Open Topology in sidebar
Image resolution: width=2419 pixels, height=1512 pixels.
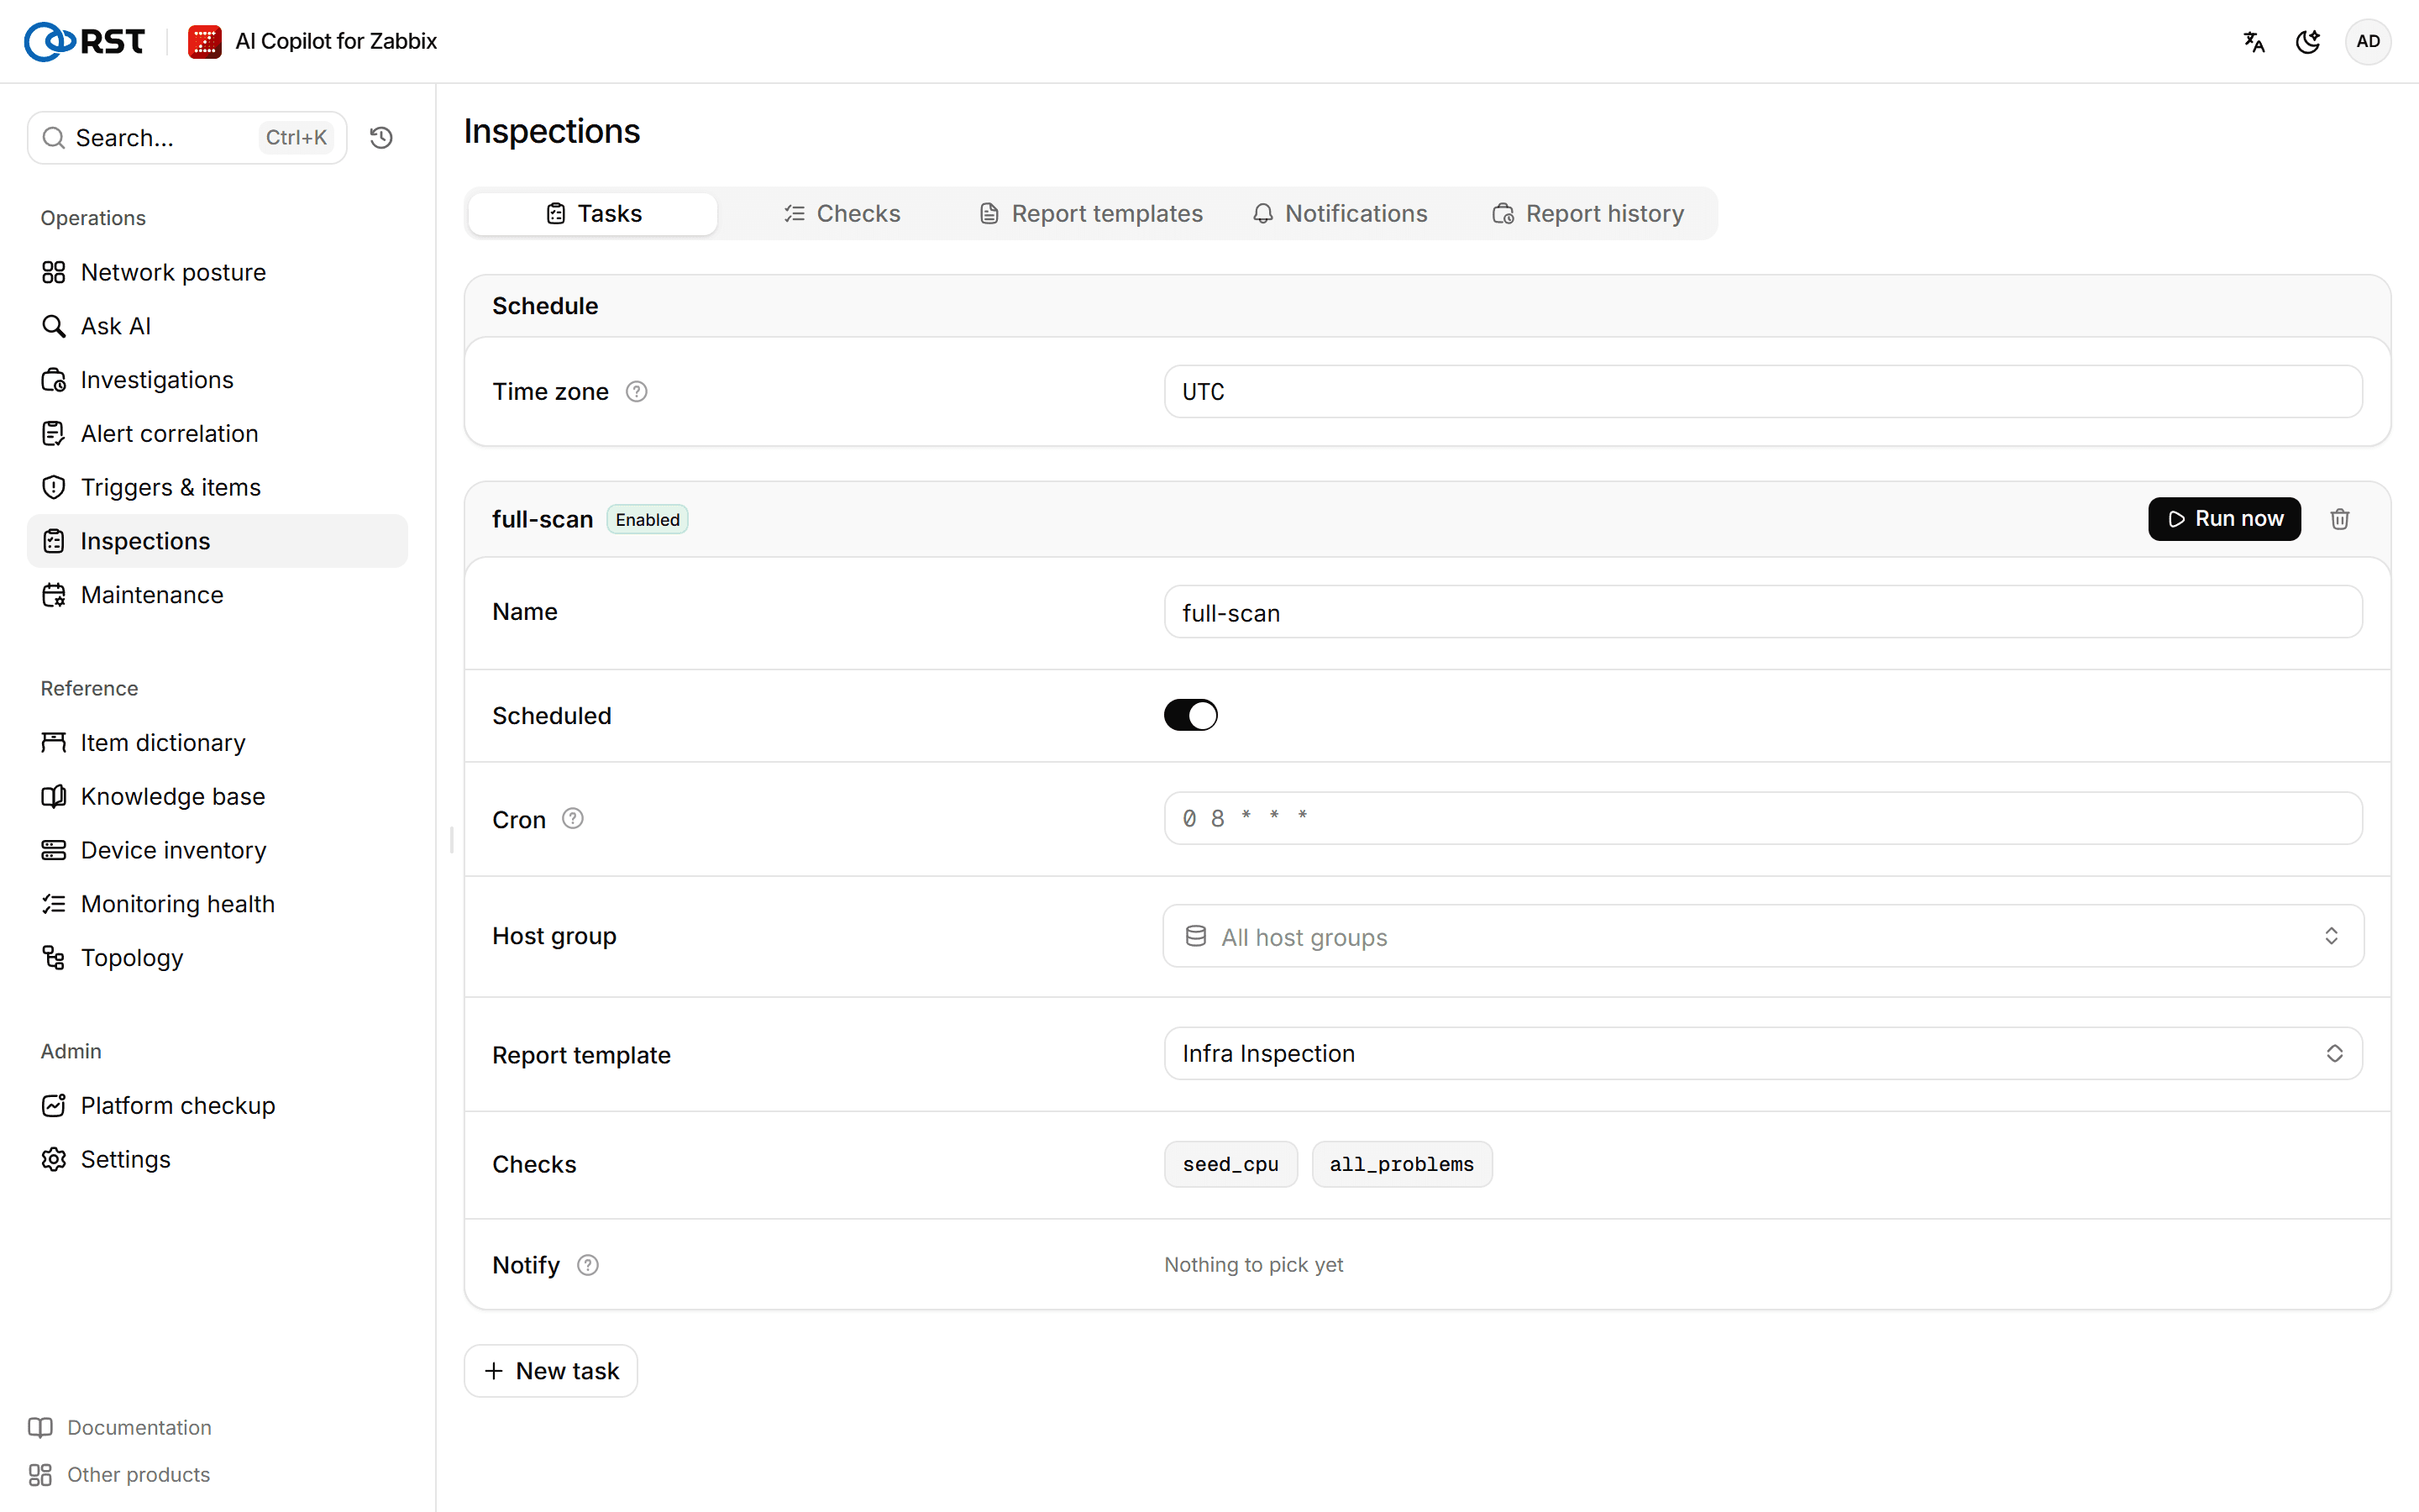click(x=218, y=958)
